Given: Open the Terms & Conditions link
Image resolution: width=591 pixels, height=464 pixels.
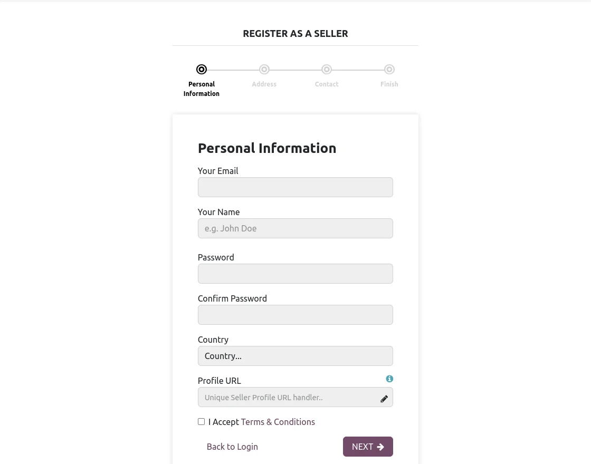Looking at the screenshot, I should tap(278, 422).
